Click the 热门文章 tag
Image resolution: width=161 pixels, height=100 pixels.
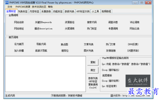[111, 44]
